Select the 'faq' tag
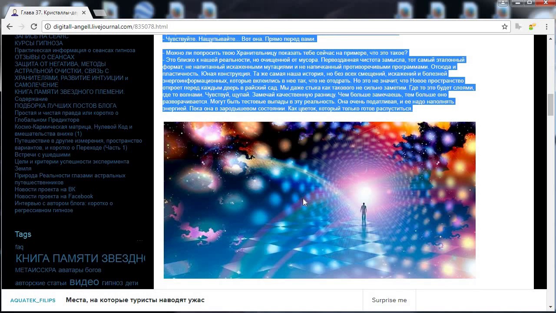This screenshot has height=313, width=556. [x=19, y=247]
